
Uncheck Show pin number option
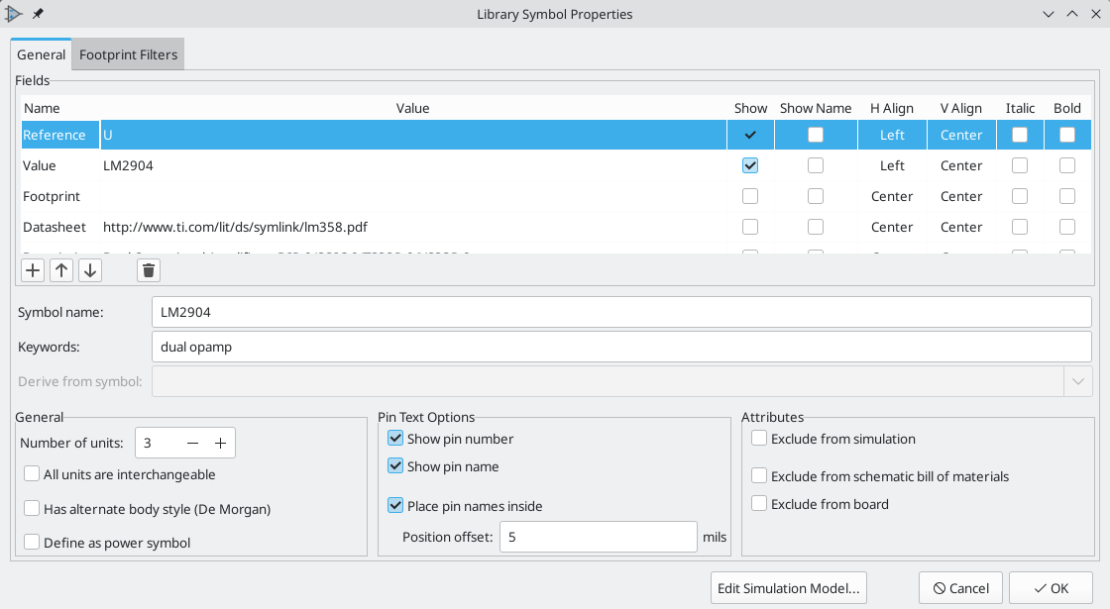[395, 439]
